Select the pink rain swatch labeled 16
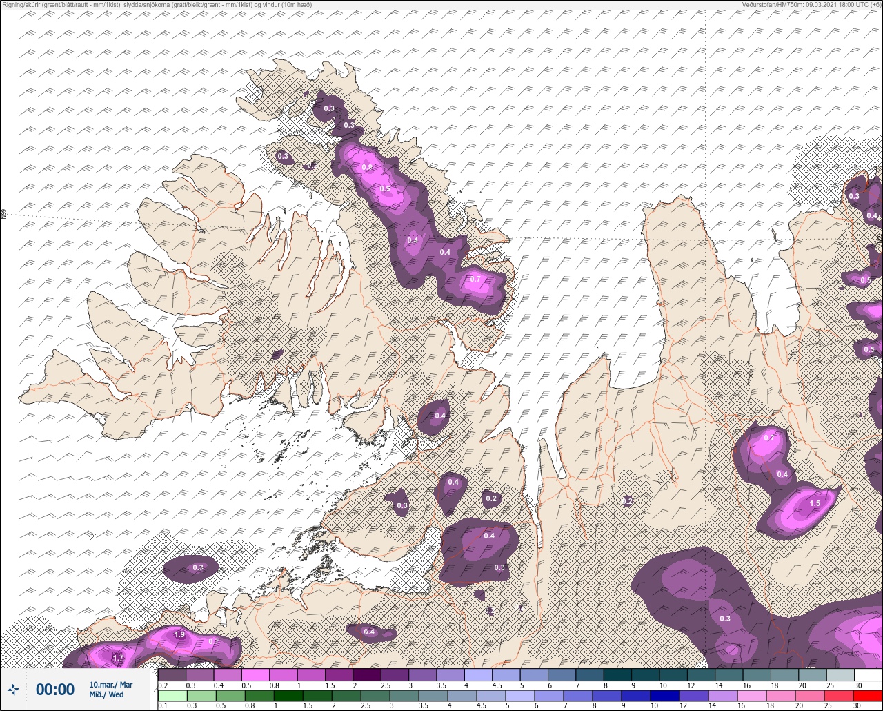The width and height of the screenshot is (883, 711). click(752, 696)
